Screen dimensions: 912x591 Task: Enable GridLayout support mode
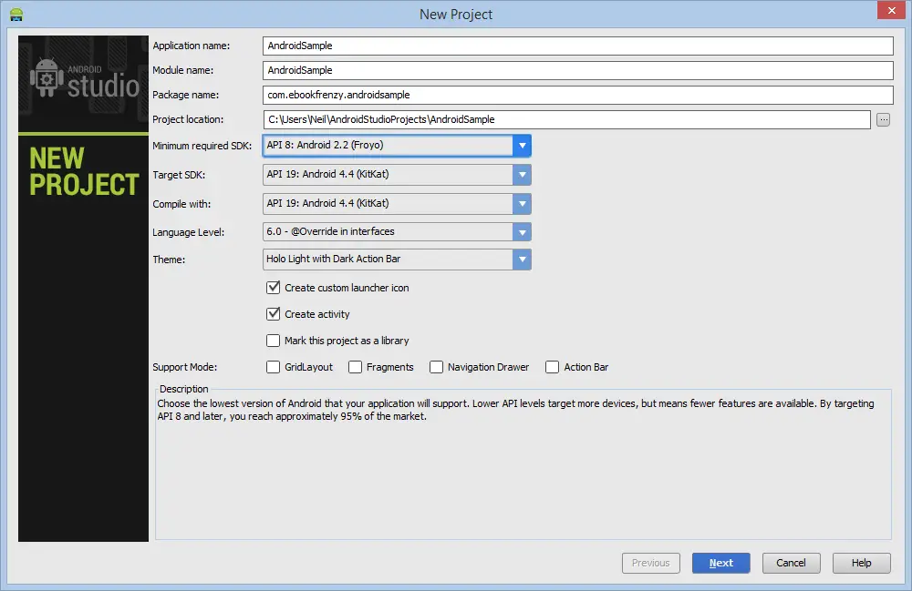tap(273, 367)
